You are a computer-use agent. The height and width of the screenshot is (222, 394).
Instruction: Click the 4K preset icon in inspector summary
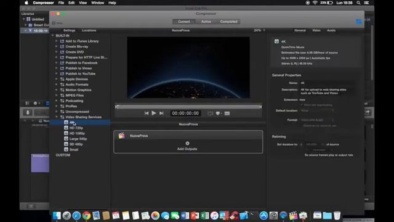(x=276, y=41)
